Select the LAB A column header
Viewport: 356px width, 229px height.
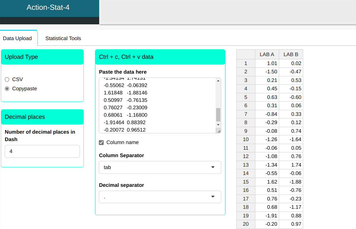coord(267,54)
